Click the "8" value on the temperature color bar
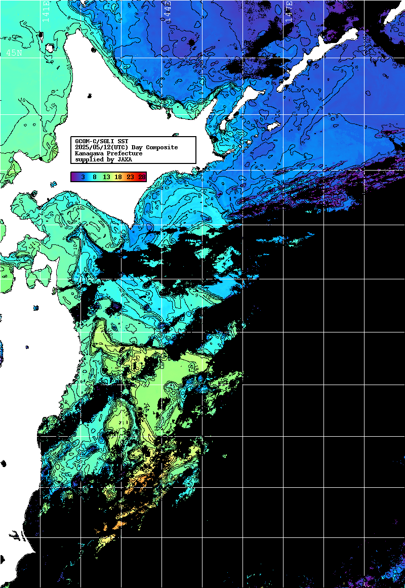This screenshot has height=588, width=405. pos(95,177)
